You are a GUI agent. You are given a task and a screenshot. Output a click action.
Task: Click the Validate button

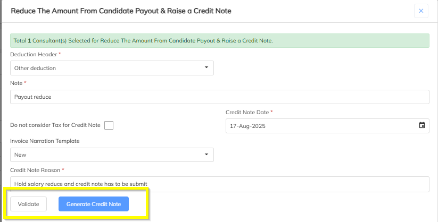[x=29, y=204]
